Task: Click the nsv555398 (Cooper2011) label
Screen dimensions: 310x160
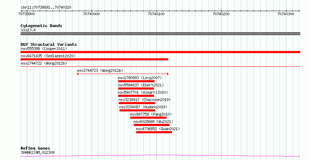Action: (44, 49)
